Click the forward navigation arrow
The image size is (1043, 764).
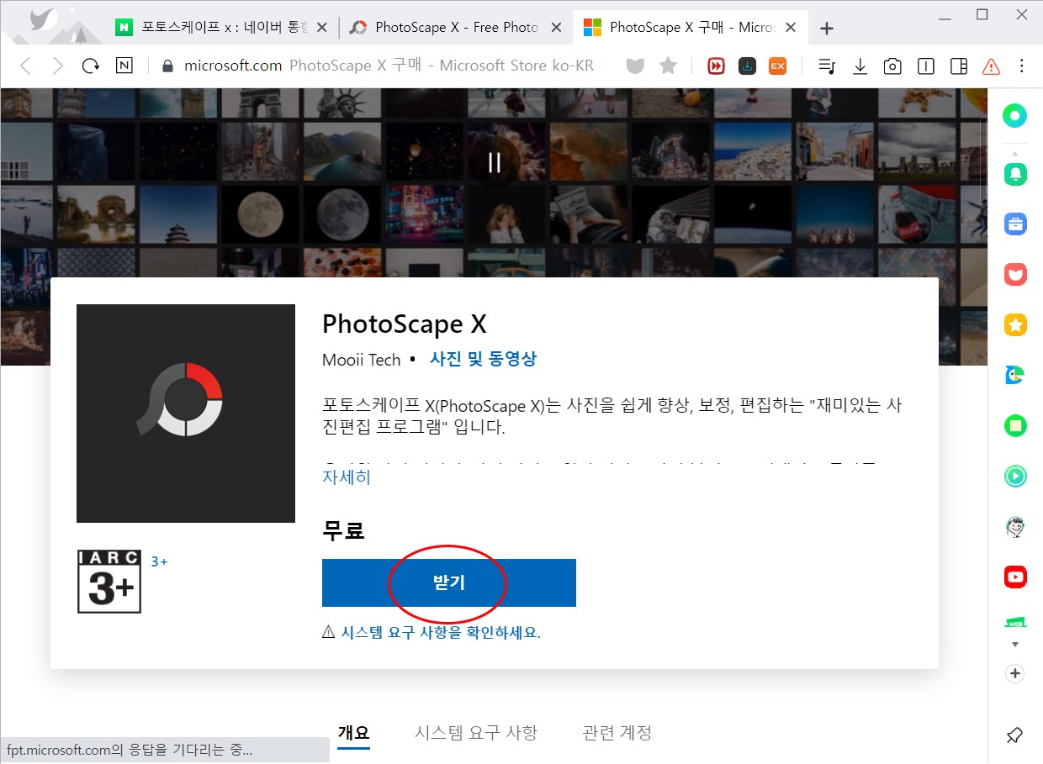[x=57, y=66]
